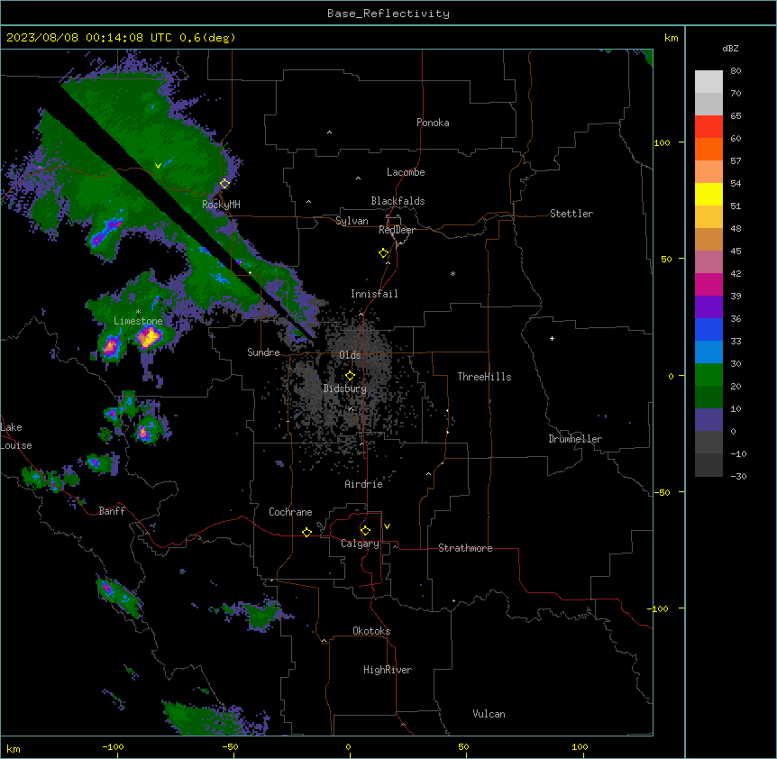Click the Limestone map label
Screen dimensions: 777x759
(138, 321)
